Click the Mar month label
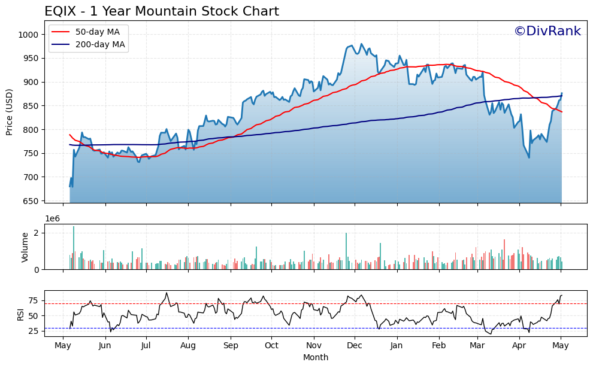 [x=477, y=346]
